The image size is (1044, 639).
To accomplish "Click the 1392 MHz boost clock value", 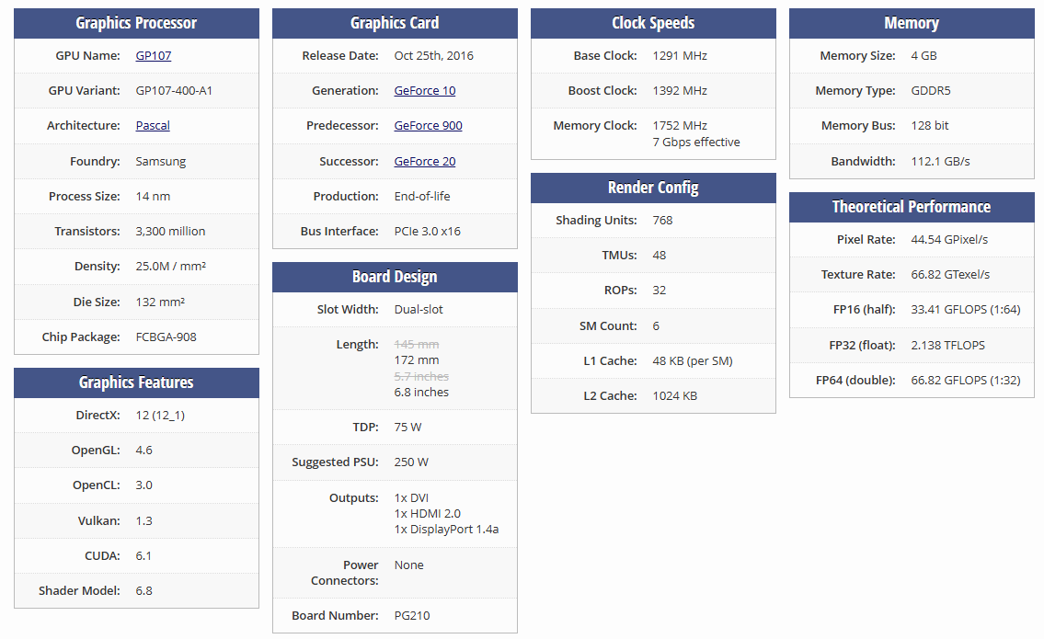I will 680,90.
